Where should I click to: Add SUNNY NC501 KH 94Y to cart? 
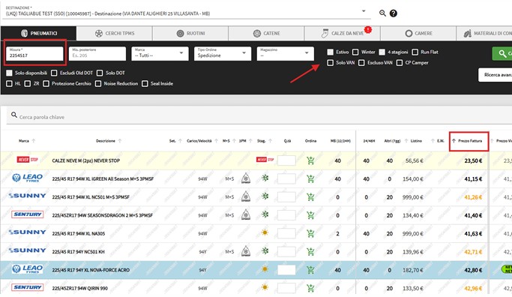310,251
